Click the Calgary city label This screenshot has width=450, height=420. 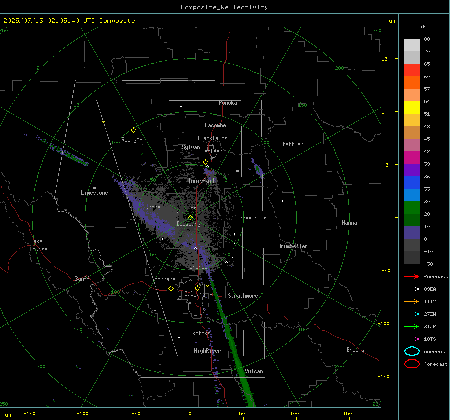pyautogui.click(x=195, y=294)
